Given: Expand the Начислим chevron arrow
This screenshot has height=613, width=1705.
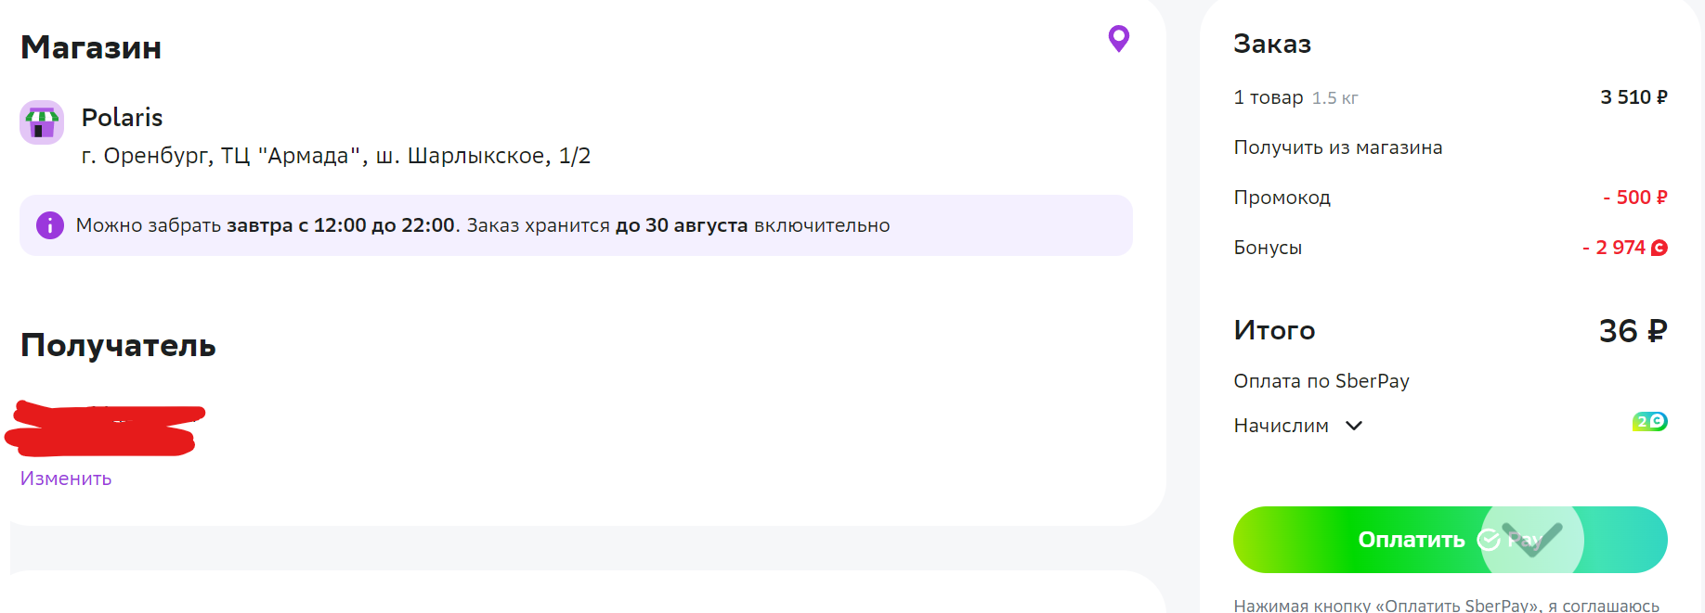Looking at the screenshot, I should 1354,426.
